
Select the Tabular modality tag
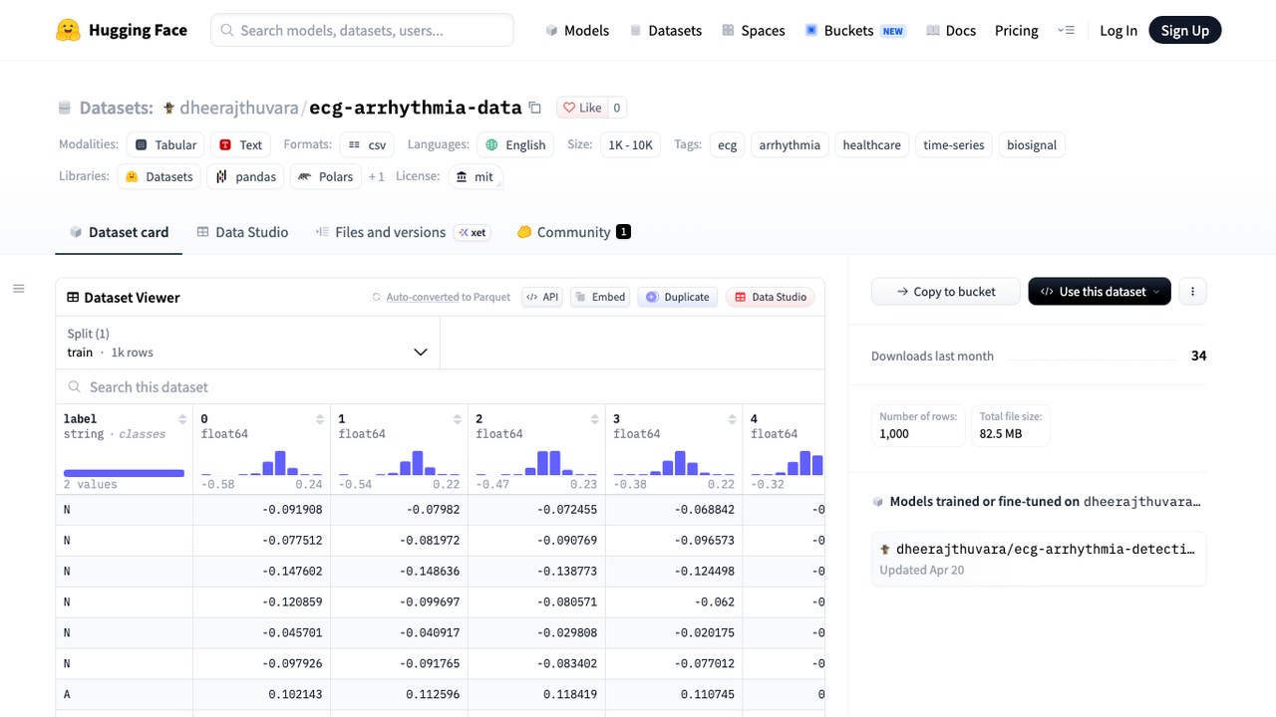[x=165, y=144]
